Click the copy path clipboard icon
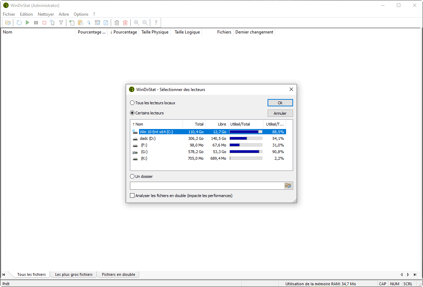Viewport: 423px width, 287px height. (80, 23)
